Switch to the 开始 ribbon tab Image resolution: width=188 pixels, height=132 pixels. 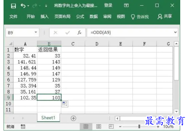click(x=31, y=16)
